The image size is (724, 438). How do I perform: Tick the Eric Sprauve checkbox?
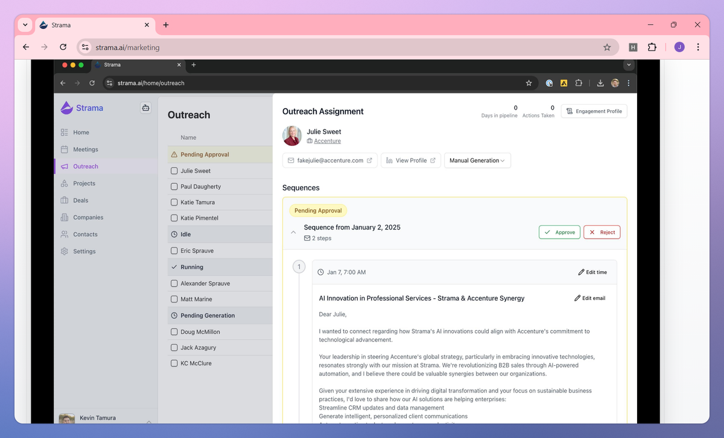tap(174, 251)
